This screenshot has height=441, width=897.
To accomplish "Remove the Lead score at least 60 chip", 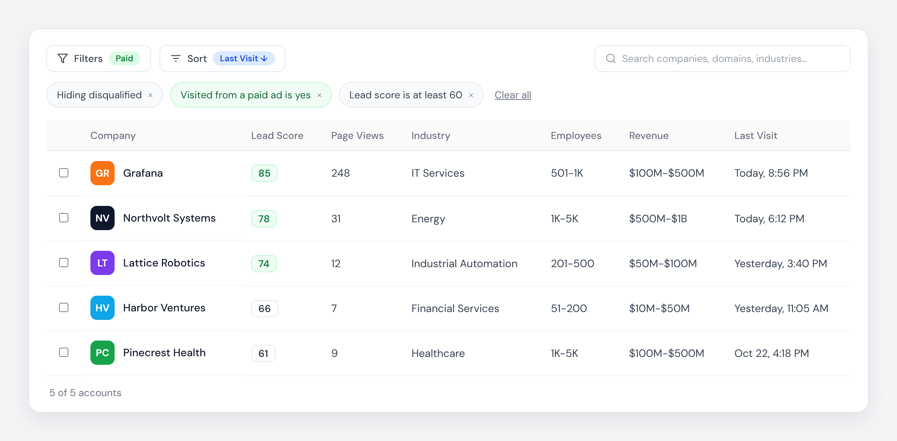I will pos(471,95).
